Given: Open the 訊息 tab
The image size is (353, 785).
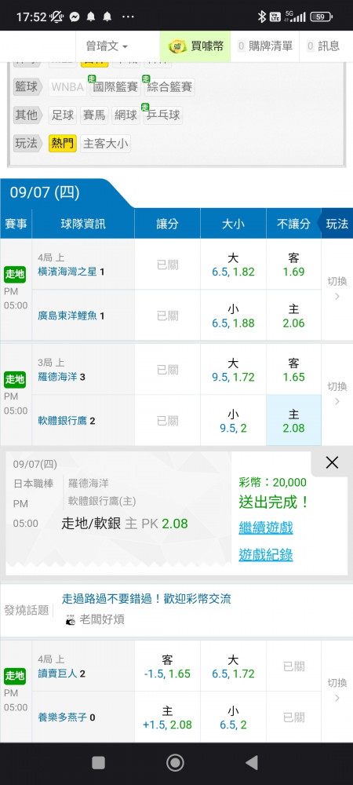Looking at the screenshot, I should point(323,46).
